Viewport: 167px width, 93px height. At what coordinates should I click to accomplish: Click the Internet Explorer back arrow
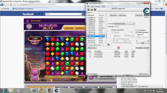point(2,5)
